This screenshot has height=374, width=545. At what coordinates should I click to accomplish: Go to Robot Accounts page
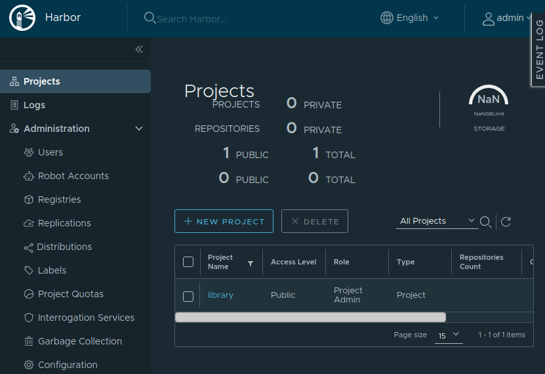coord(73,176)
